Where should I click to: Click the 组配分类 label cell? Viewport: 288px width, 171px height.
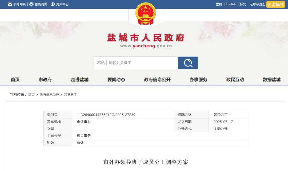[191, 115]
